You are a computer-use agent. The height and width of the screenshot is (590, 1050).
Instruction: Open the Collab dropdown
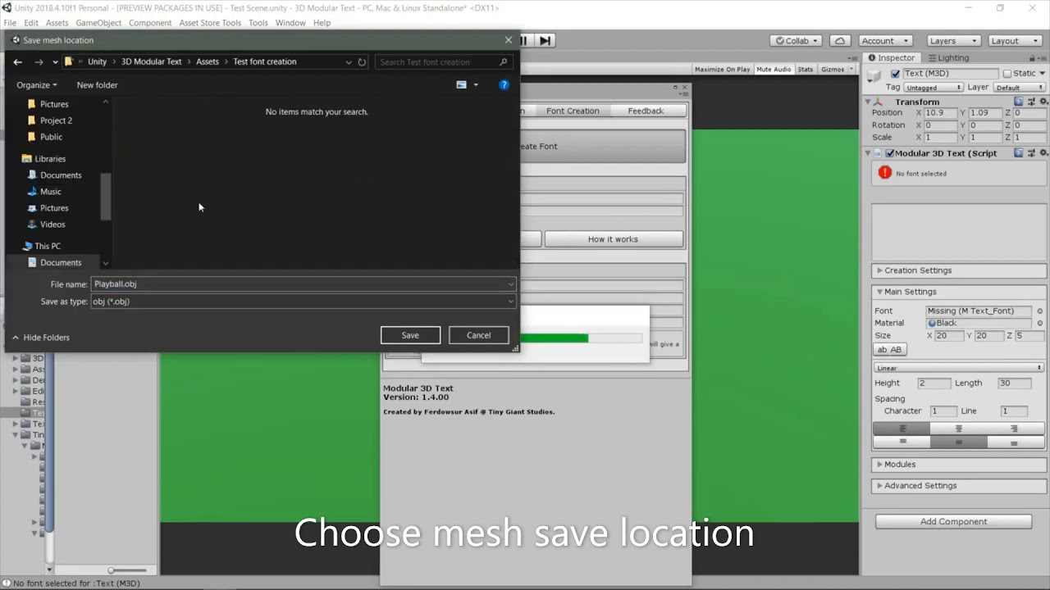click(797, 40)
